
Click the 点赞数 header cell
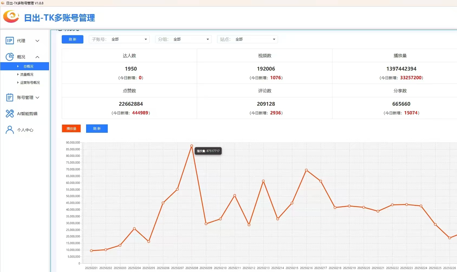point(129,91)
